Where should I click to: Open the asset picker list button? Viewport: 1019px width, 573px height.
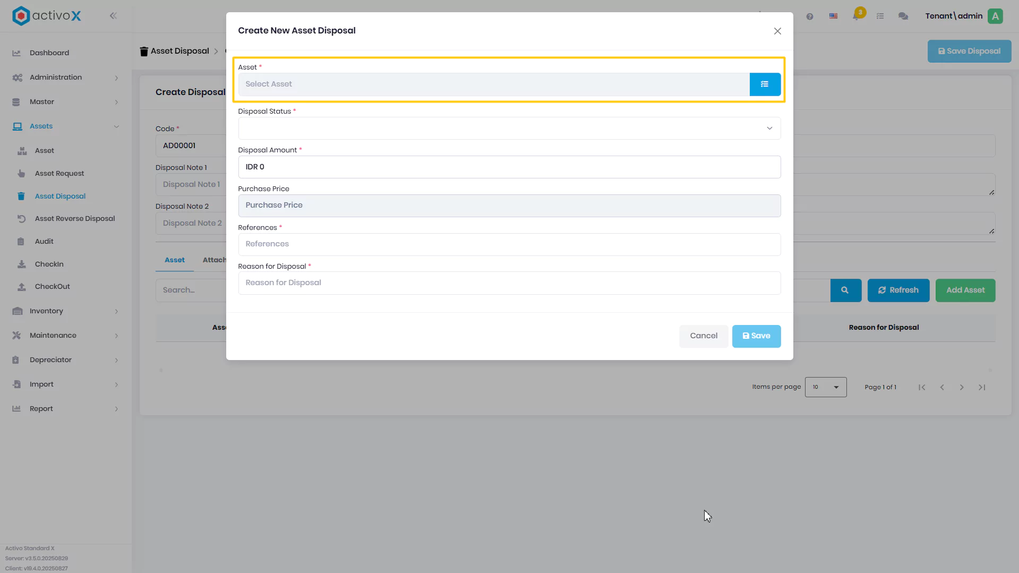tap(765, 84)
